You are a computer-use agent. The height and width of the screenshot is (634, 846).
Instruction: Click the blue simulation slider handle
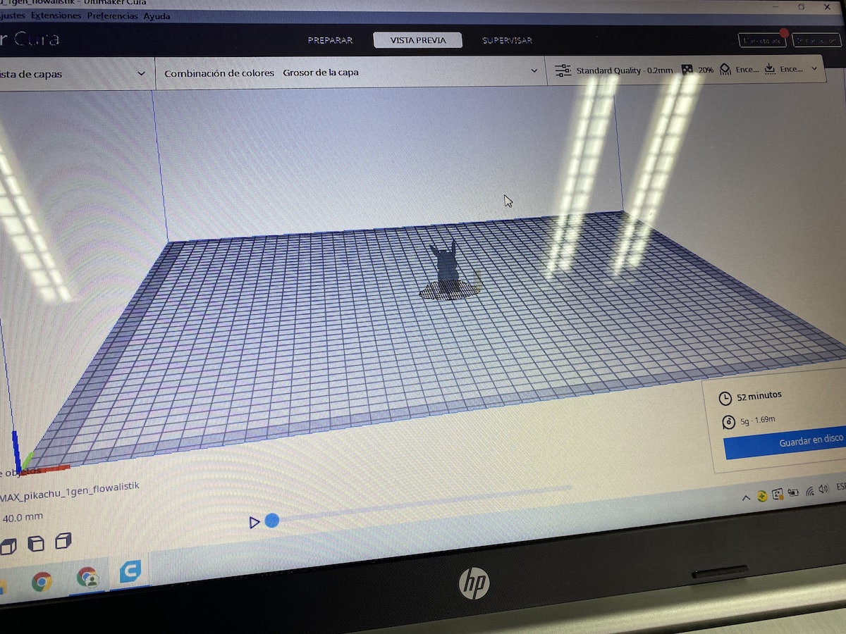pyautogui.click(x=272, y=521)
